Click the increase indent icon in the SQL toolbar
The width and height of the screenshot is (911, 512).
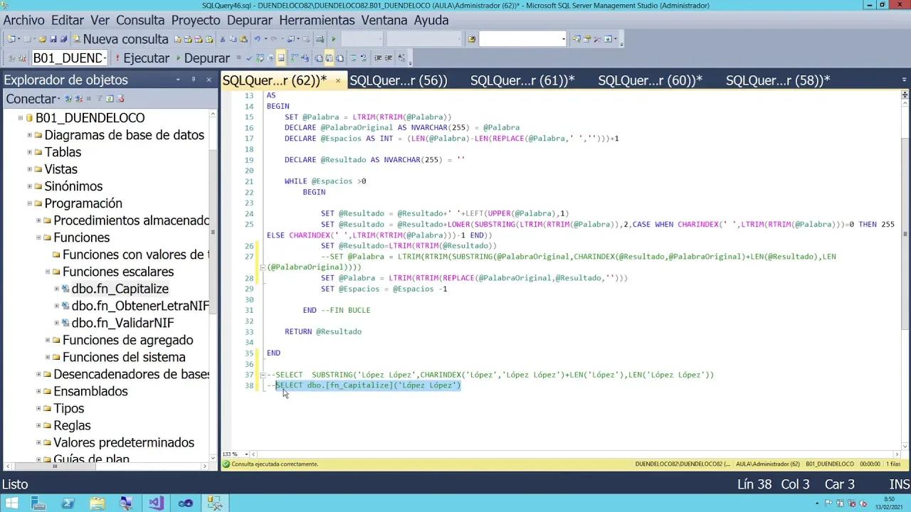coord(388,58)
